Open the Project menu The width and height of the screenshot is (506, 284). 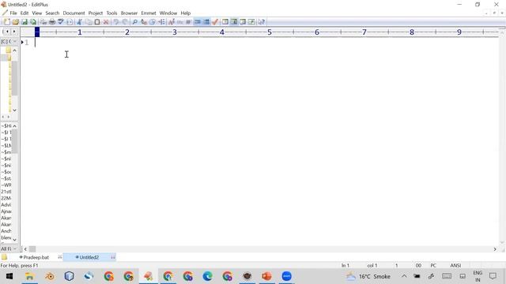[95, 13]
